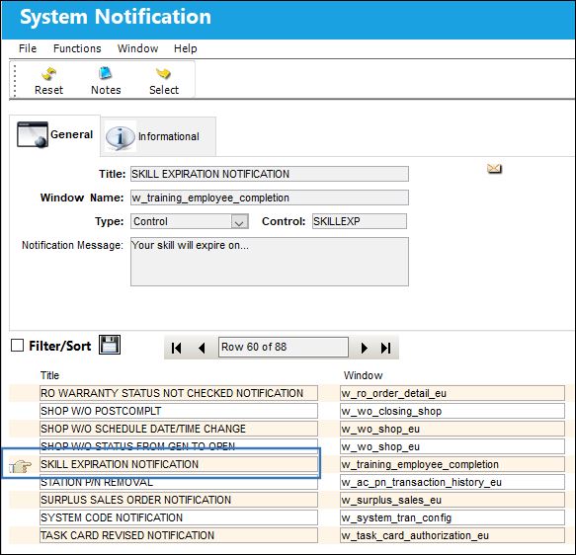Select TASK CARD REVISED NOTIFICATION row
This screenshot has height=555, width=576.
click(x=179, y=535)
